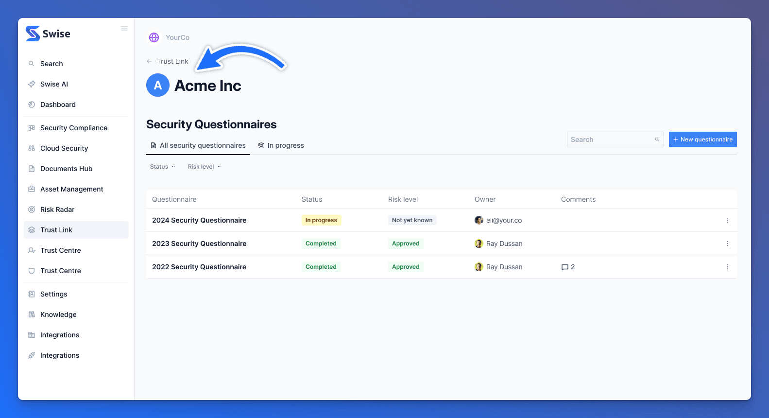Switch to the All security questionnaires tab
This screenshot has width=769, height=418.
tap(198, 145)
